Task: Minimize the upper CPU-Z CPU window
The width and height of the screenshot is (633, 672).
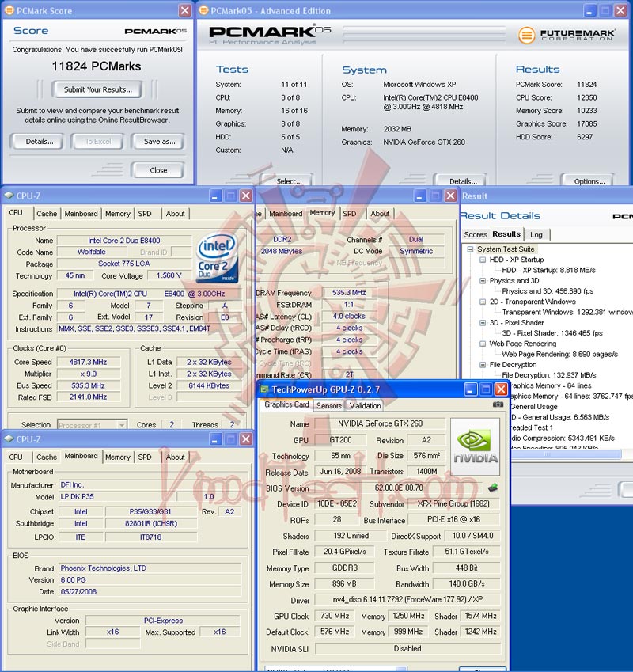Action: coord(215,196)
